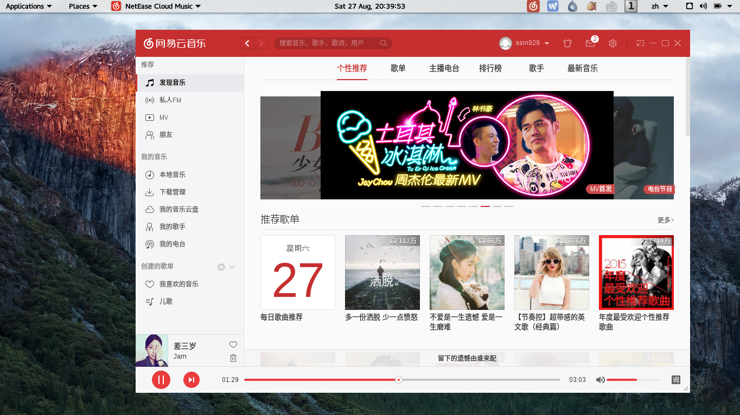
Task: Open the settings gear icon
Action: tap(613, 43)
